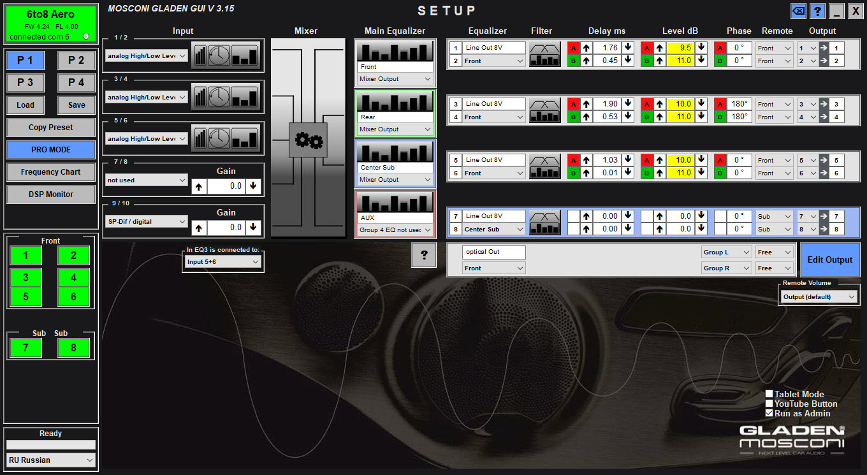Image resolution: width=867 pixels, height=475 pixels.
Task: Click channel 3 delay value 1.90
Action: (607, 104)
